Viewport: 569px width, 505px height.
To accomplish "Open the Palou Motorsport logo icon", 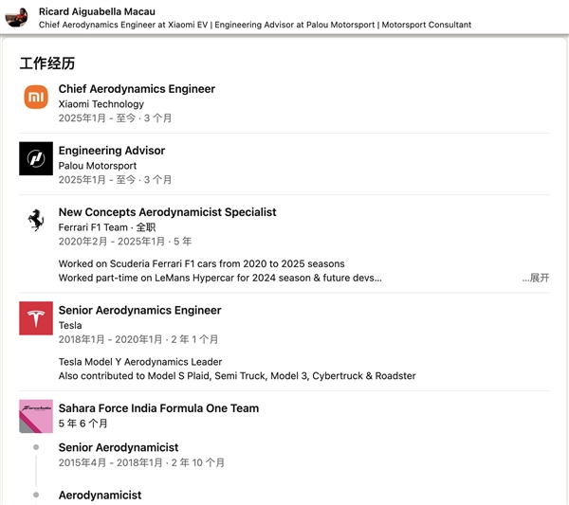I will [36, 158].
